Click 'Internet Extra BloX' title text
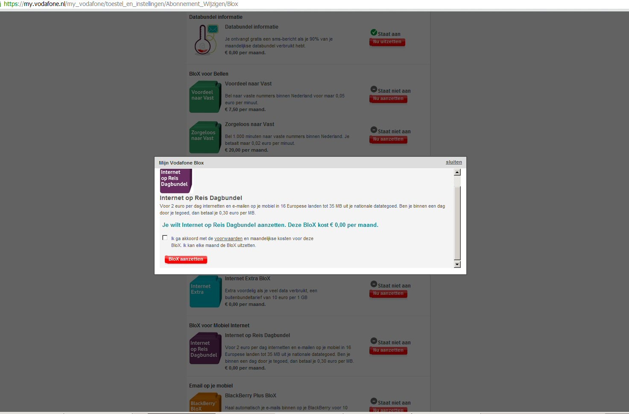This screenshot has height=414, width=629. 248,279
